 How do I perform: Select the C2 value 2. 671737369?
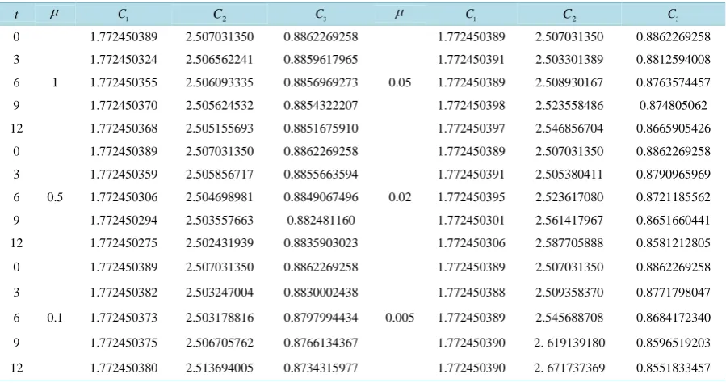point(569,368)
